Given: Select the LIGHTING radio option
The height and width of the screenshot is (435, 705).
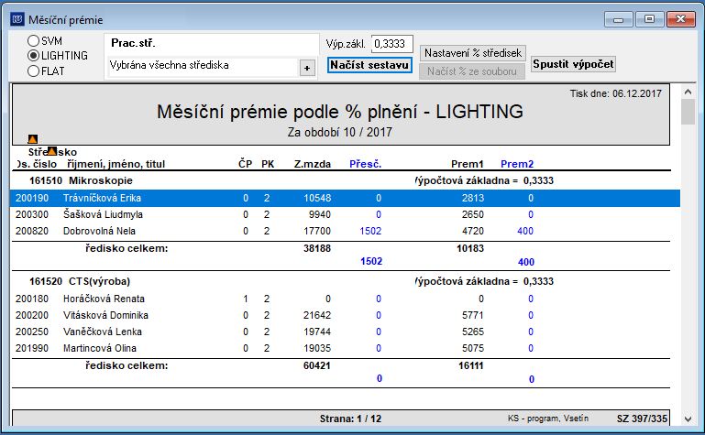Looking at the screenshot, I should (x=33, y=56).
